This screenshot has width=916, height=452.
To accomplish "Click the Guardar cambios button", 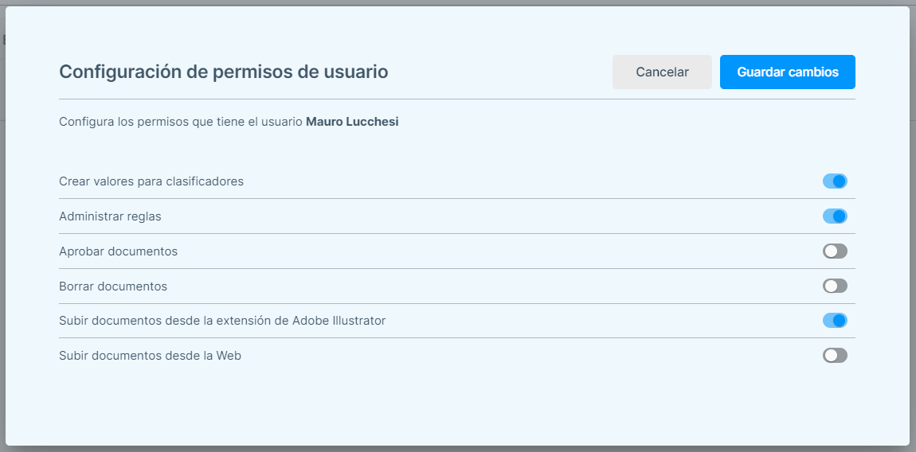I will pyautogui.click(x=788, y=72).
